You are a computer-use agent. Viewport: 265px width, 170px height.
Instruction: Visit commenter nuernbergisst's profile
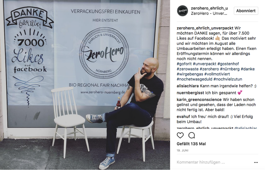[x=190, y=93]
